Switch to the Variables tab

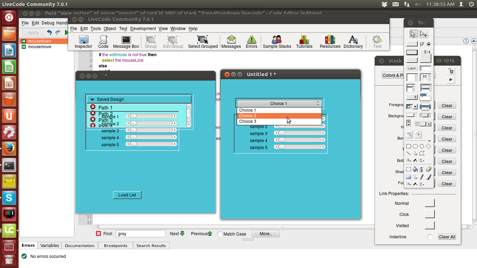click(50, 246)
